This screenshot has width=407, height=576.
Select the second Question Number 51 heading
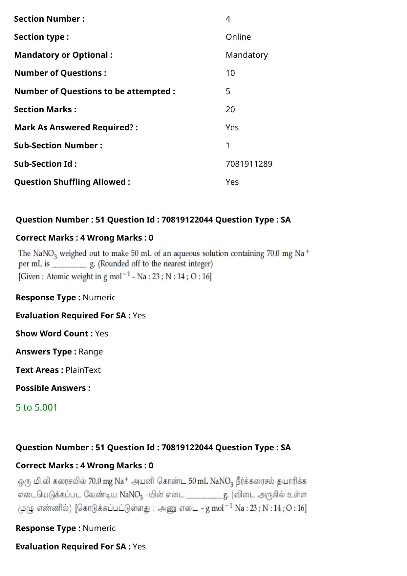click(153, 447)
